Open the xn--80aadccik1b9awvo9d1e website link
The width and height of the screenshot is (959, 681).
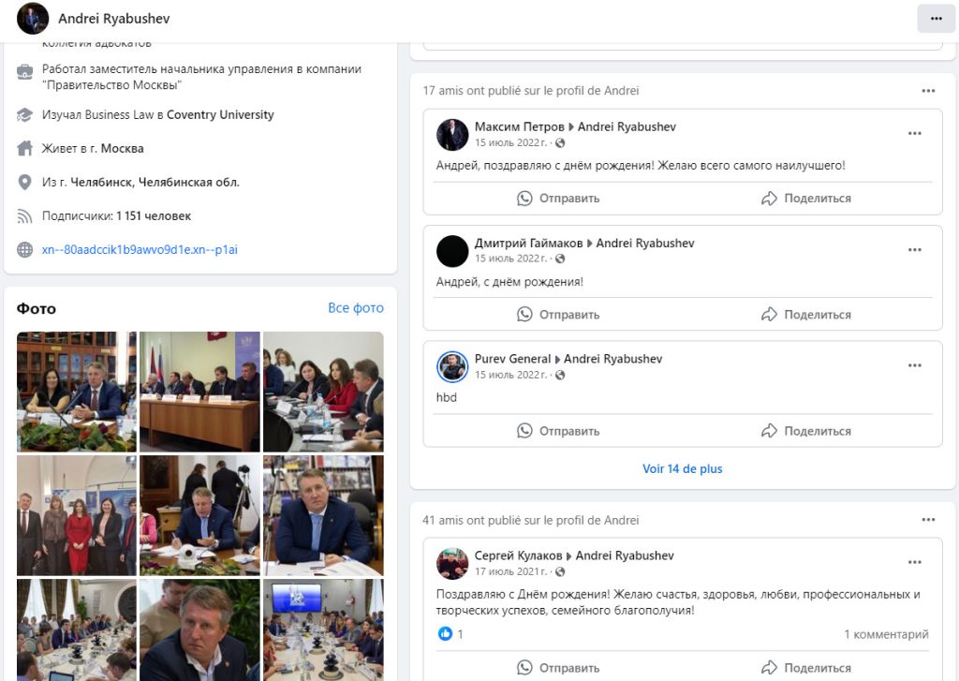tap(140, 249)
